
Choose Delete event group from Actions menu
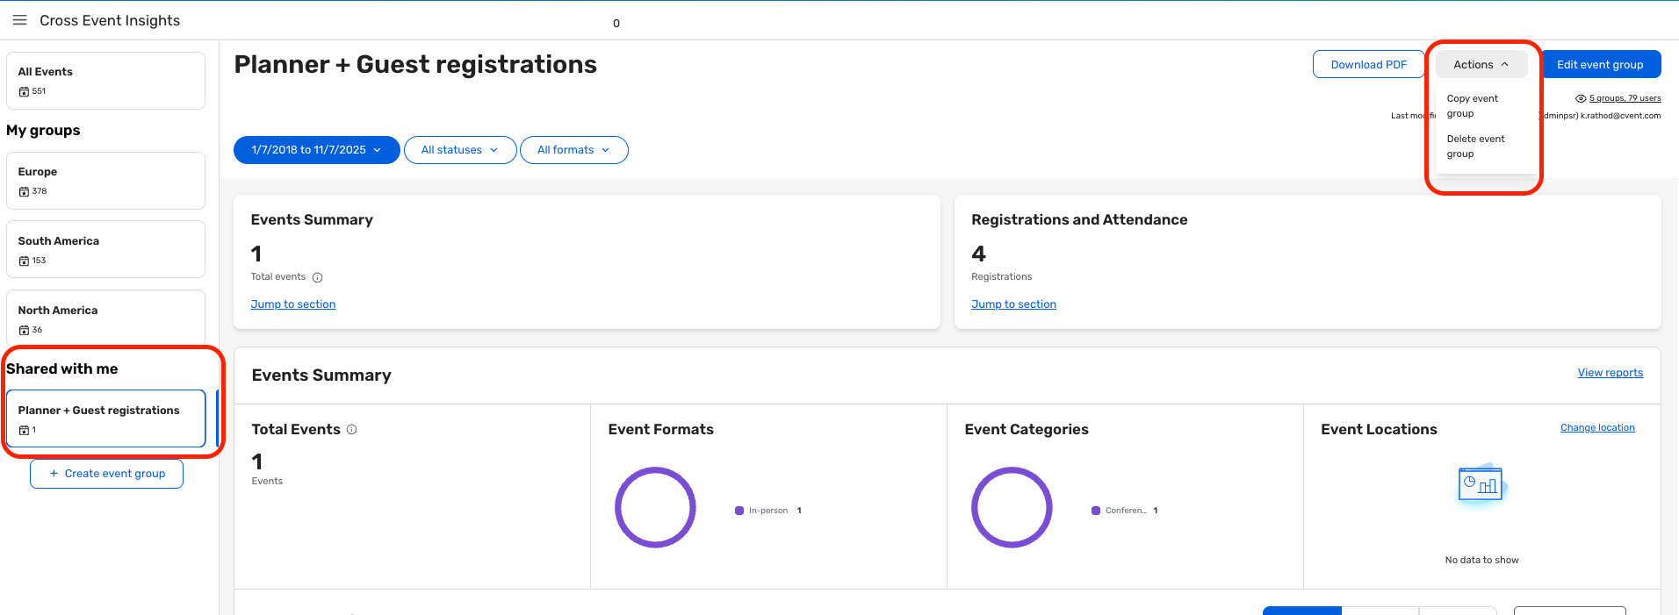click(x=1475, y=147)
